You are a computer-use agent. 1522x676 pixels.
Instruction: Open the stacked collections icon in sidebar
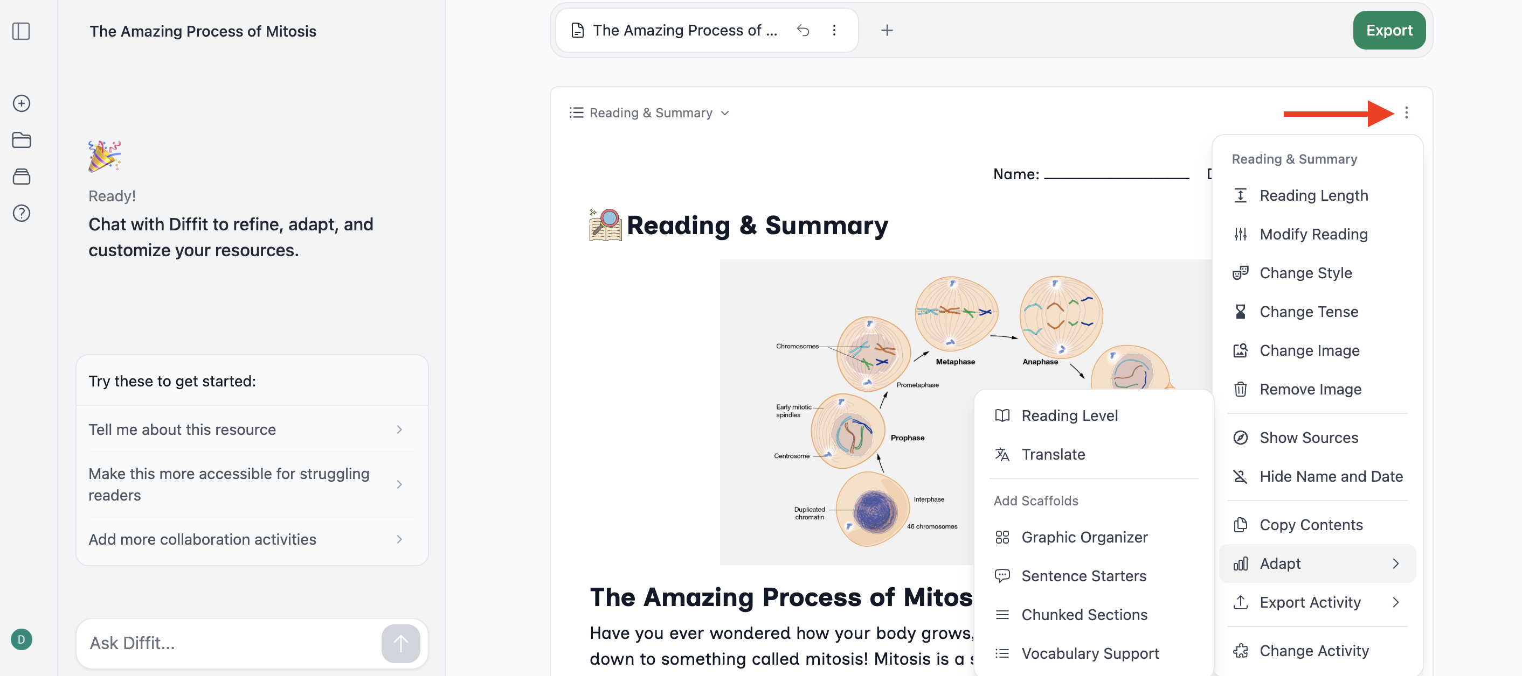(21, 177)
